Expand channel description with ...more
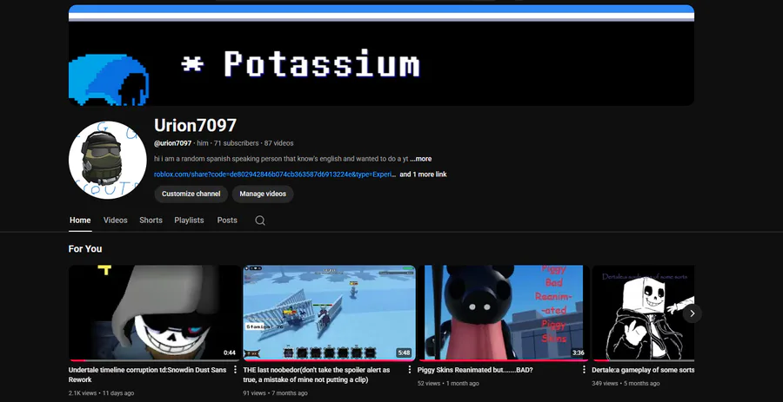 tap(421, 159)
